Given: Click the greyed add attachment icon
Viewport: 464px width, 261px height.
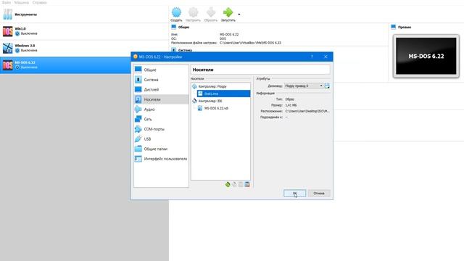Looking at the screenshot, I should pos(241,184).
